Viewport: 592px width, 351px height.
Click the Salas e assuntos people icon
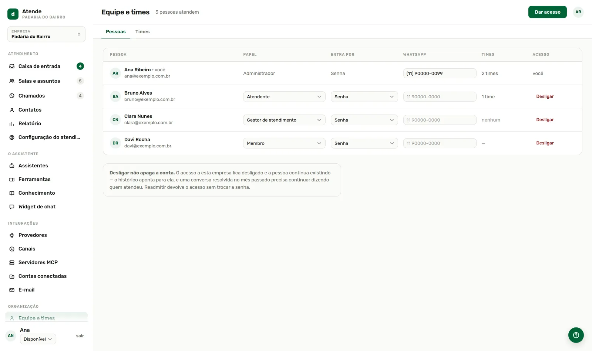(12, 81)
